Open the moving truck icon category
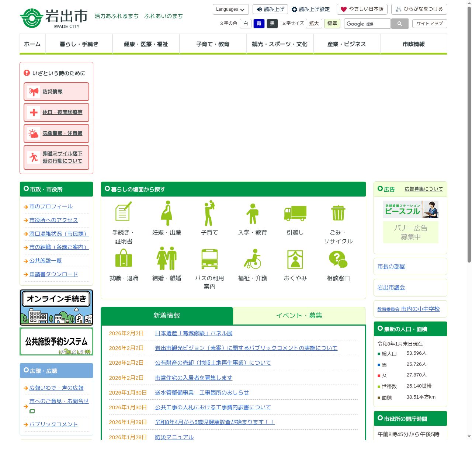Image resolution: width=472 pixels, height=472 pixels. tap(295, 213)
